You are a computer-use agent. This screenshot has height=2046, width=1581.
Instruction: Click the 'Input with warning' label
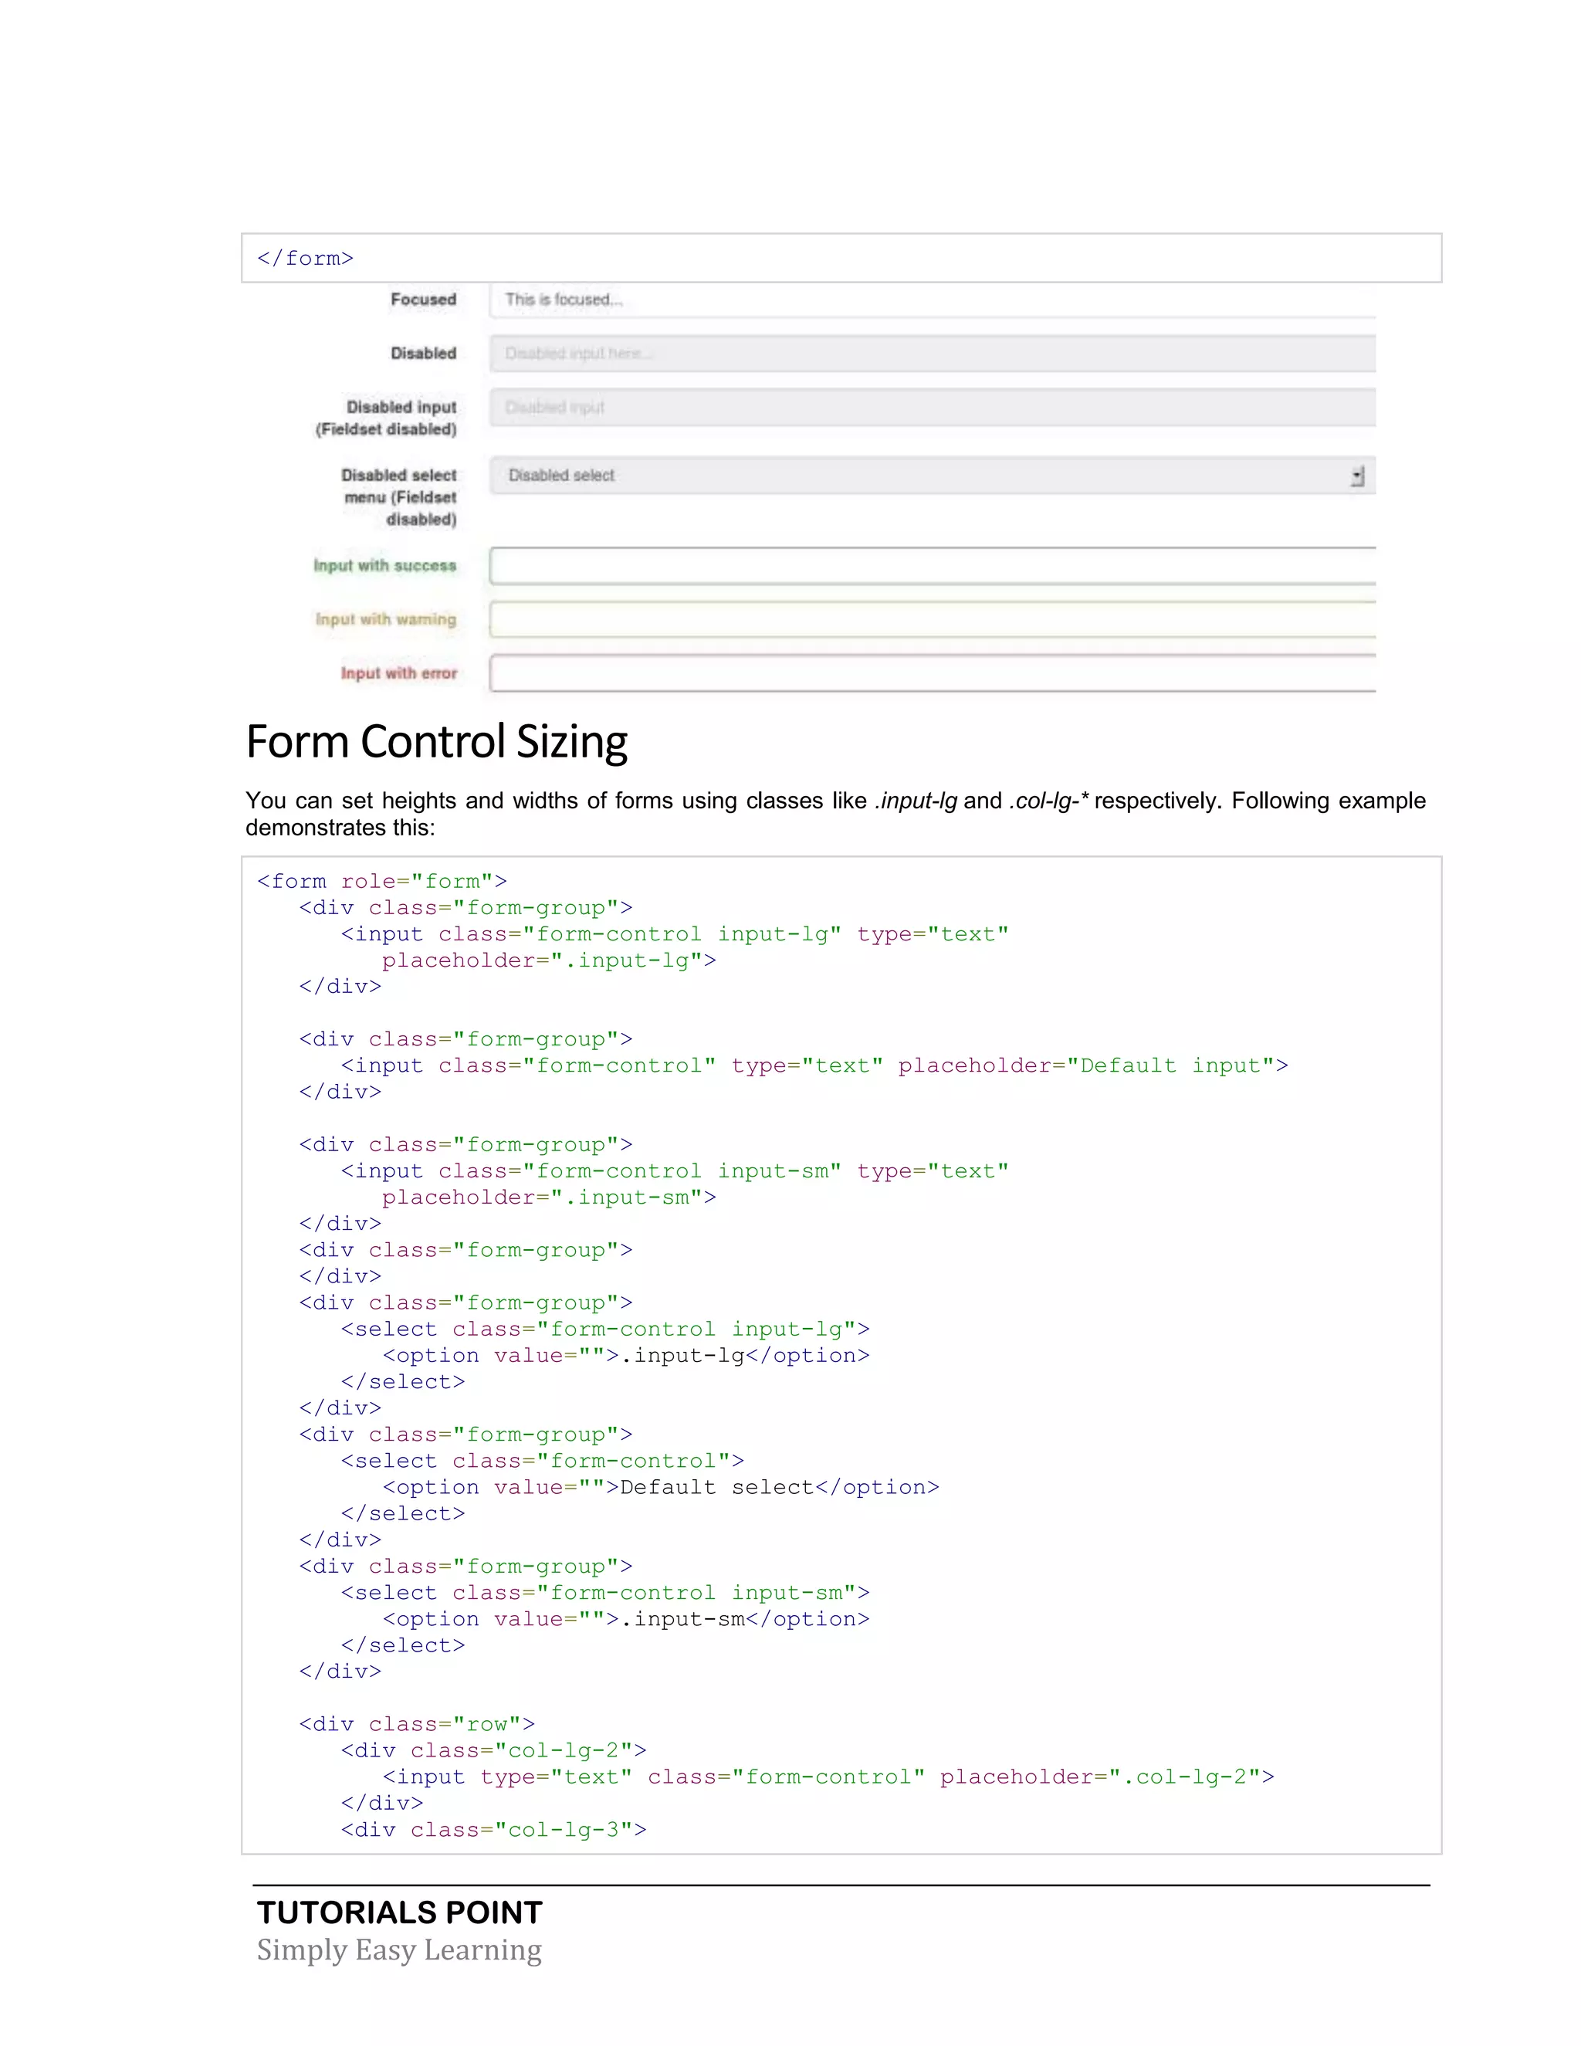coord(386,619)
